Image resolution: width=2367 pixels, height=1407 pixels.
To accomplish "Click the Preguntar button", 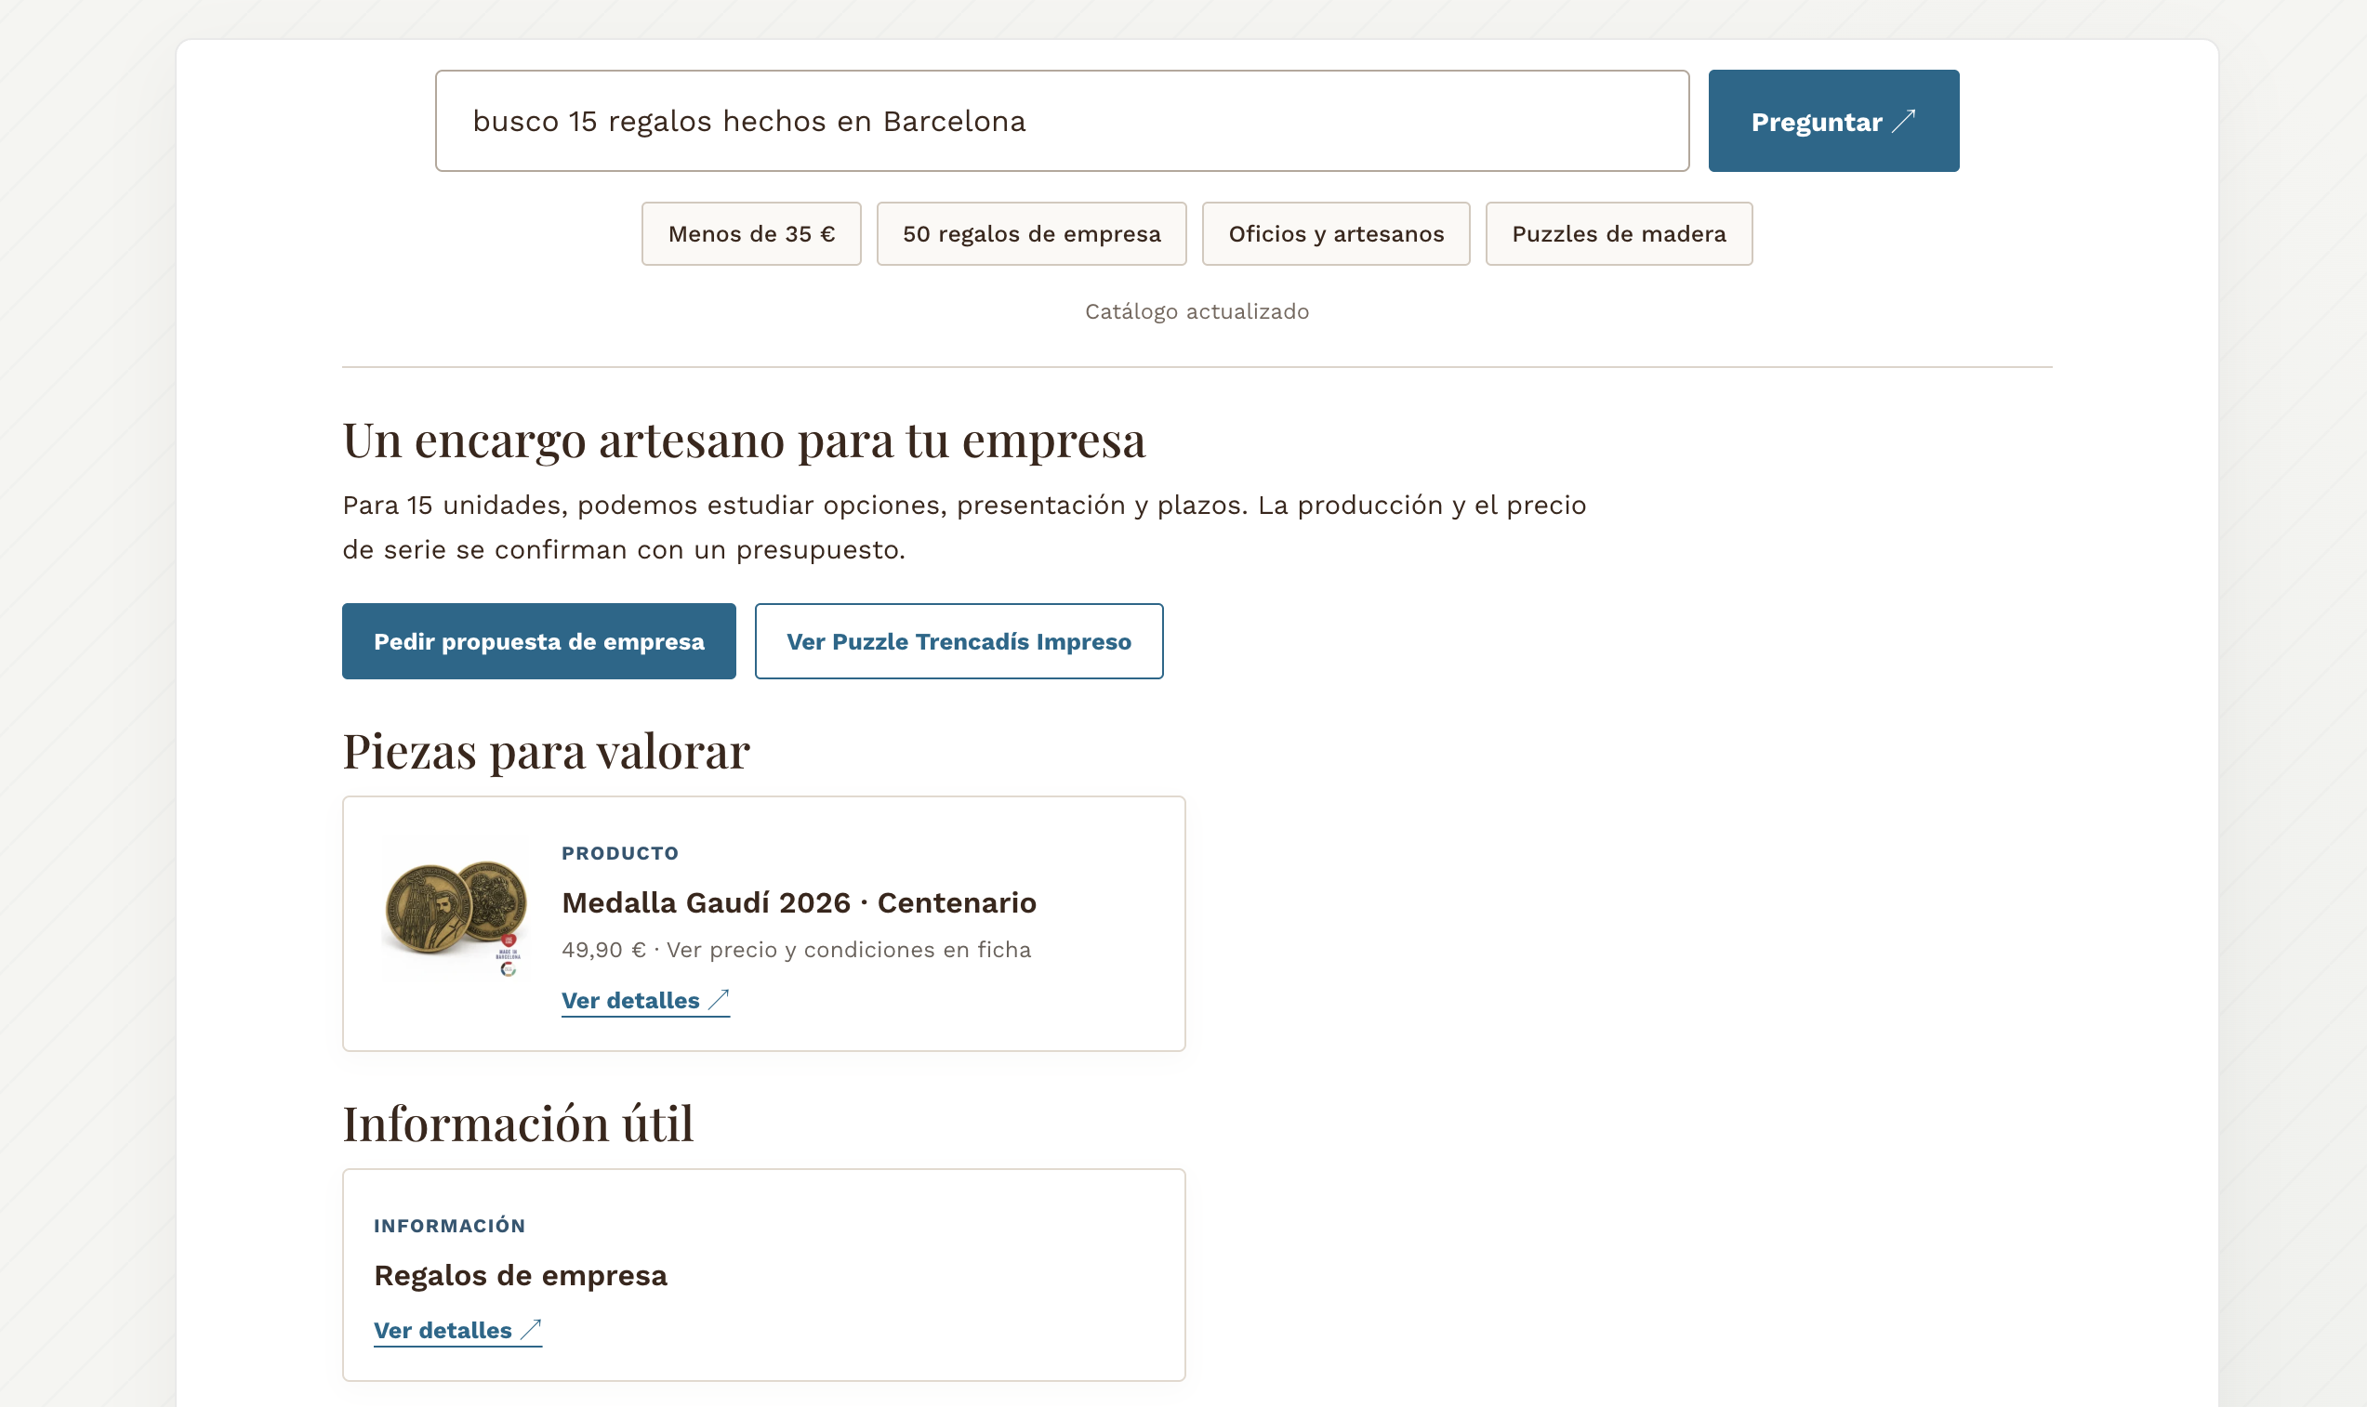I will (1833, 121).
